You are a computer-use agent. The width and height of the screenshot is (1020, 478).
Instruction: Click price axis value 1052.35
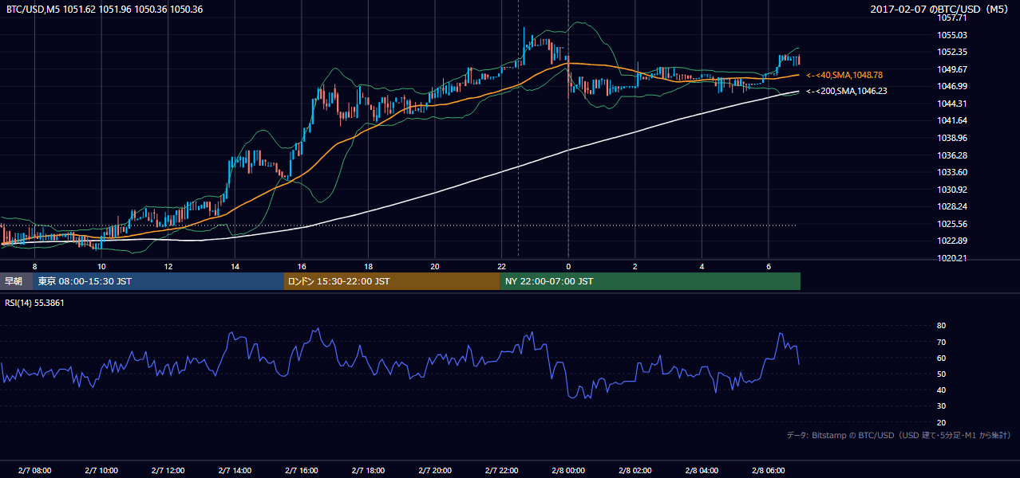pyautogui.click(x=953, y=52)
